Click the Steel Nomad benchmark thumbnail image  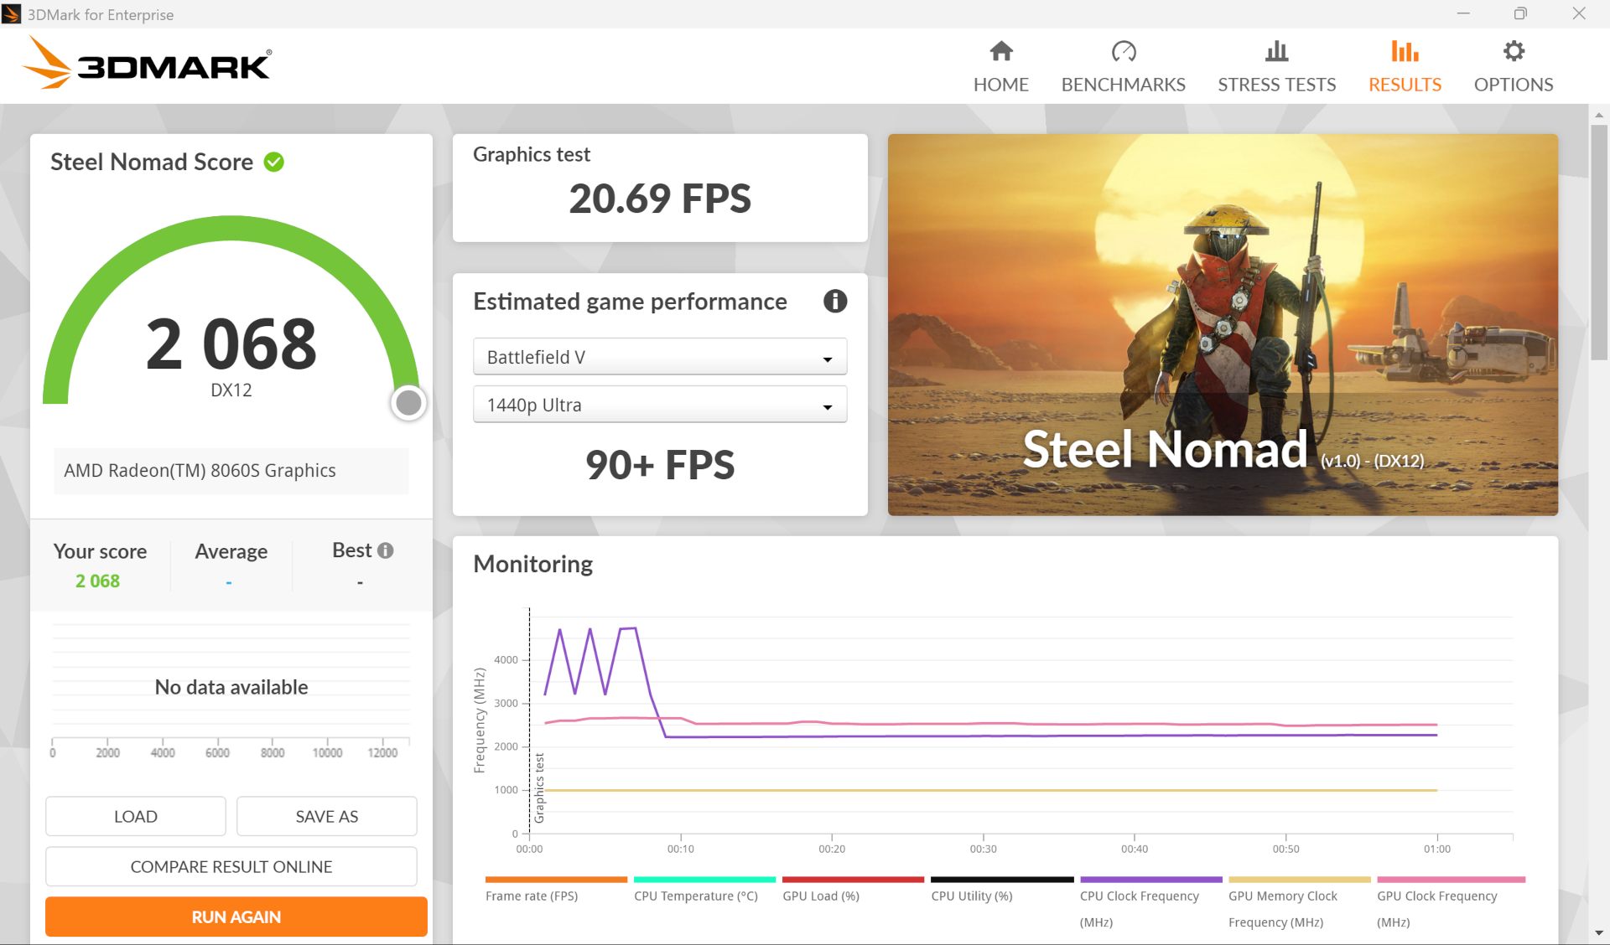(x=1222, y=324)
